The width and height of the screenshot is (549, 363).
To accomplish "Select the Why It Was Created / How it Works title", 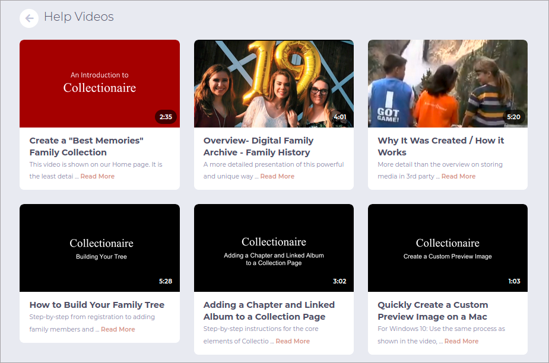I will (x=441, y=147).
